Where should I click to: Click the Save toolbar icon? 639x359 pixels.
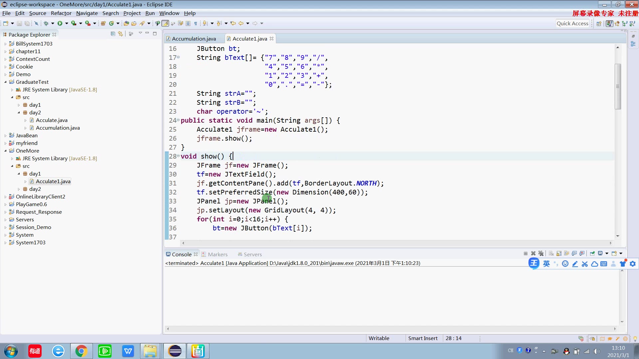[x=19, y=23]
